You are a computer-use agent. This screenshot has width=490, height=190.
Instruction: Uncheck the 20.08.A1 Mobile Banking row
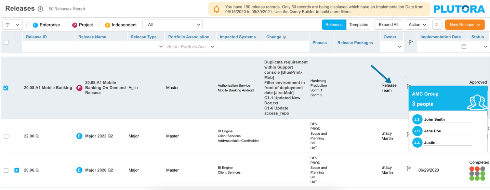click(6, 88)
